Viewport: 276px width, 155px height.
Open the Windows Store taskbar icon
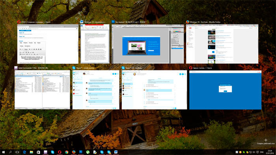pyautogui.click(x=38, y=152)
